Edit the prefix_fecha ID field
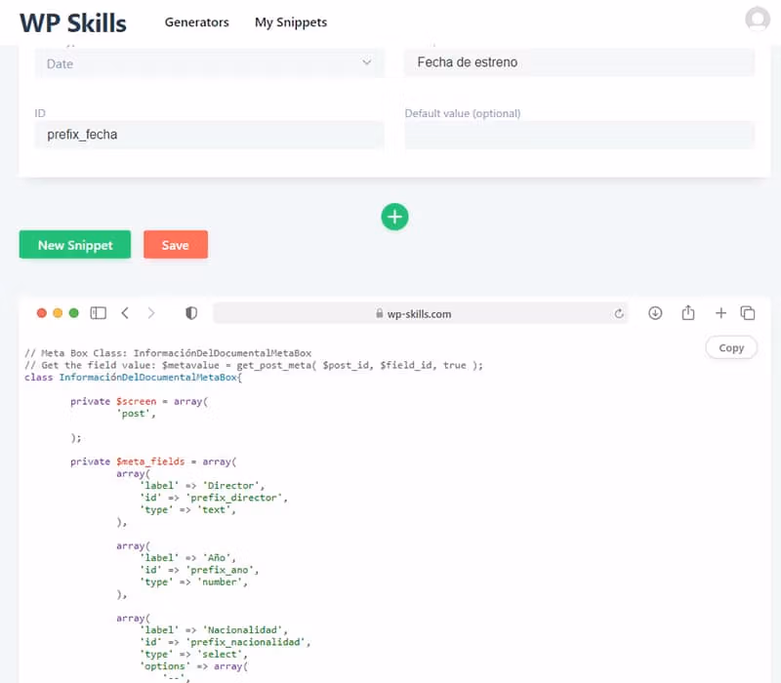This screenshot has height=683, width=781. tap(209, 135)
